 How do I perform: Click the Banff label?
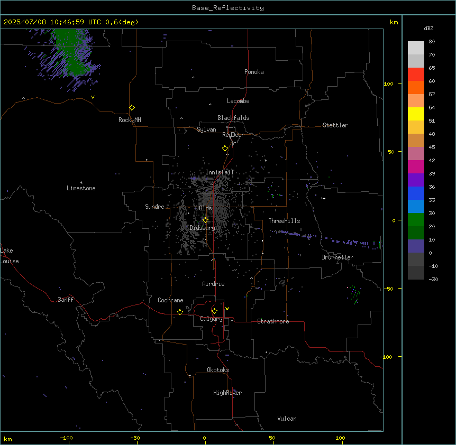[x=66, y=300]
